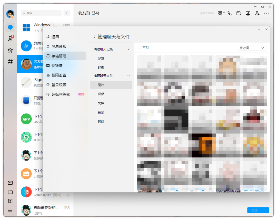This screenshot has width=277, height=220.
Task: Select 存储管理 settings tab
Action: 65,56
